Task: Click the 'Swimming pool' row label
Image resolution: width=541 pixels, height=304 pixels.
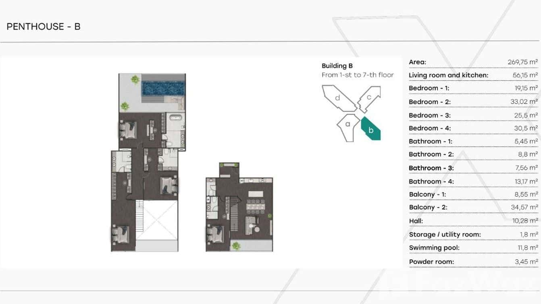Action: [434, 248]
